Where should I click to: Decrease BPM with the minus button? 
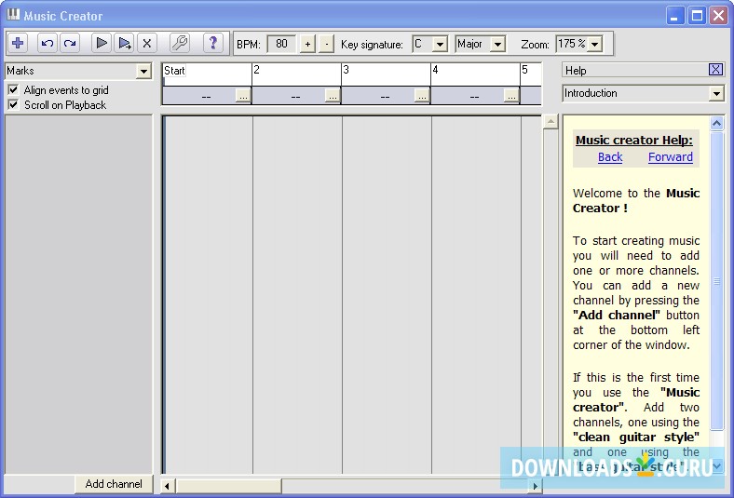326,45
